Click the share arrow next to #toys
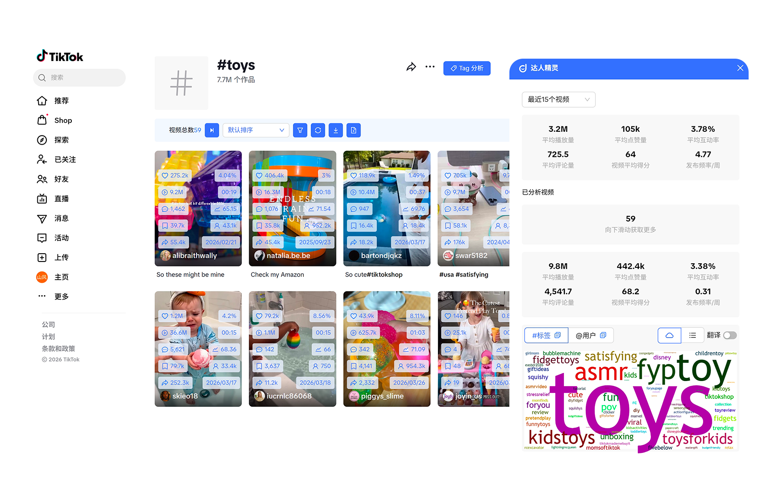The width and height of the screenshot is (775, 502). [x=411, y=67]
